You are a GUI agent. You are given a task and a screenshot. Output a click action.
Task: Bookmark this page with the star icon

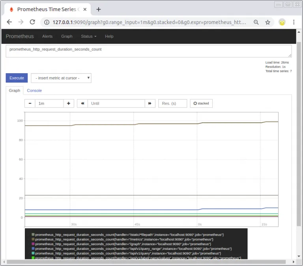[267, 22]
